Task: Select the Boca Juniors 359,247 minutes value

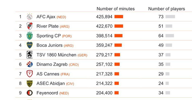Action: click(104, 45)
